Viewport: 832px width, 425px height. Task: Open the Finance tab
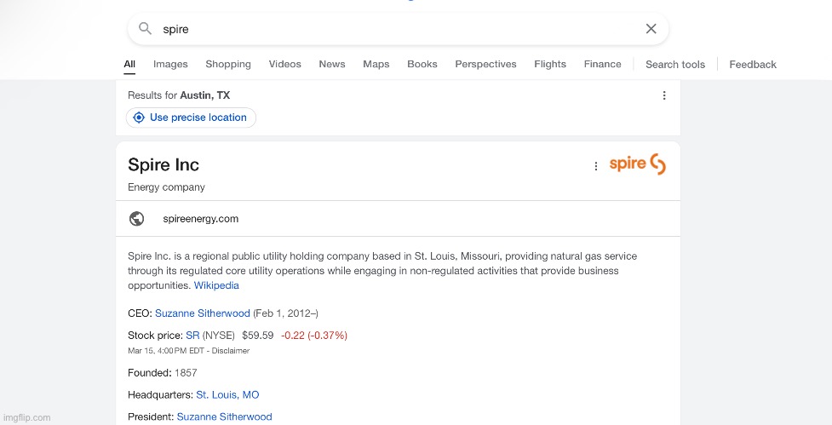click(602, 64)
